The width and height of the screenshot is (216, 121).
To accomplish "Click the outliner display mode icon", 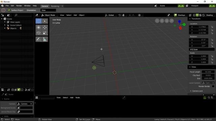I will (x=8, y=15).
